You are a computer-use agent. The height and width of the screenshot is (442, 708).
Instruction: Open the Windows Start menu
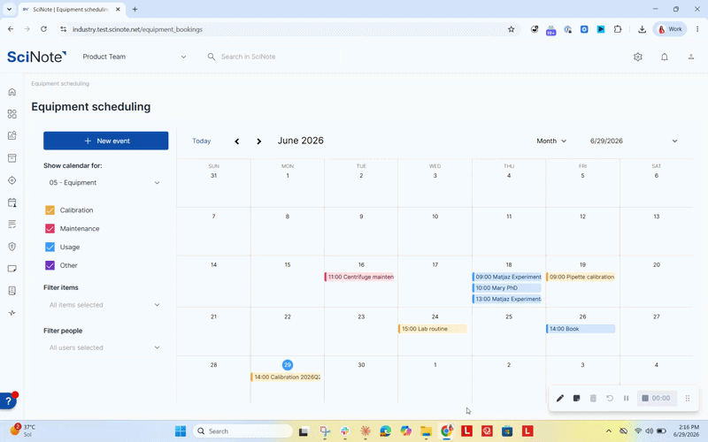coord(181,431)
